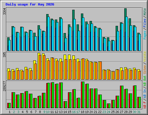The image size is (148, 115).
Task: Click the Pages legend label
Action: (145, 35)
